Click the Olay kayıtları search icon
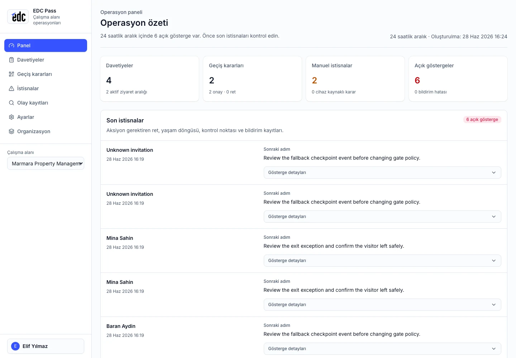 pyautogui.click(x=11, y=103)
